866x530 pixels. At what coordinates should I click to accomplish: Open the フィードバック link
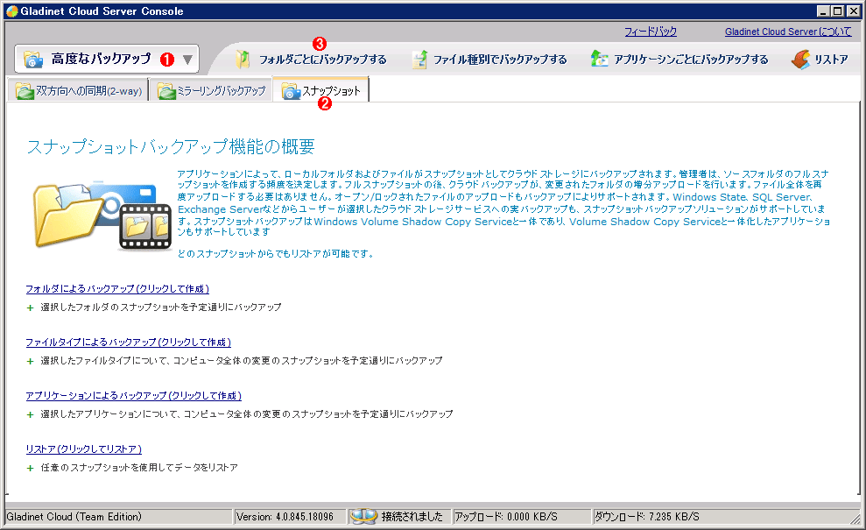tap(651, 32)
